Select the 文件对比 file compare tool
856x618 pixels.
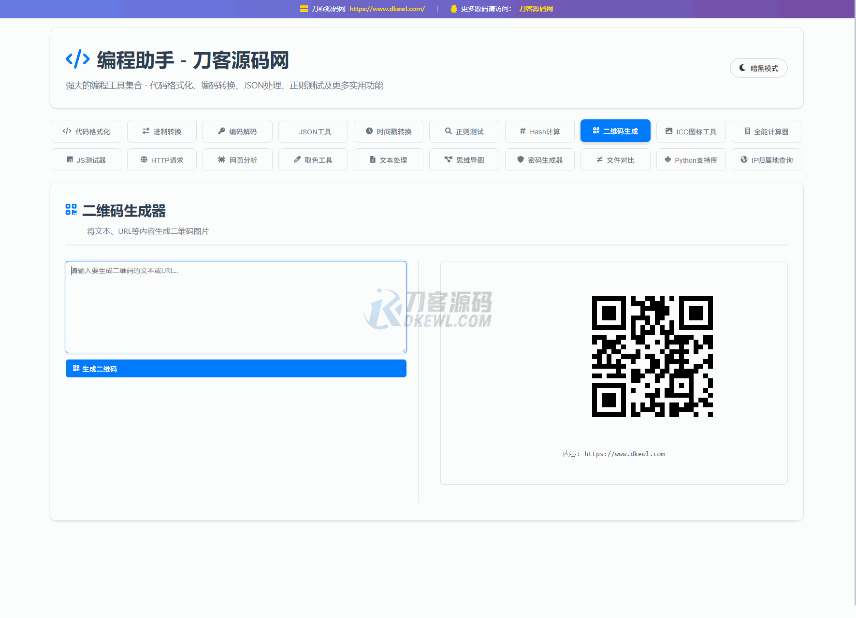(x=615, y=160)
